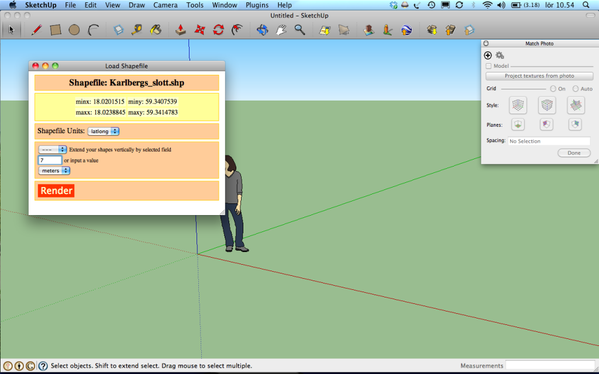Click the first Style grid icon
Viewport: 599px width, 374px height.
click(518, 105)
